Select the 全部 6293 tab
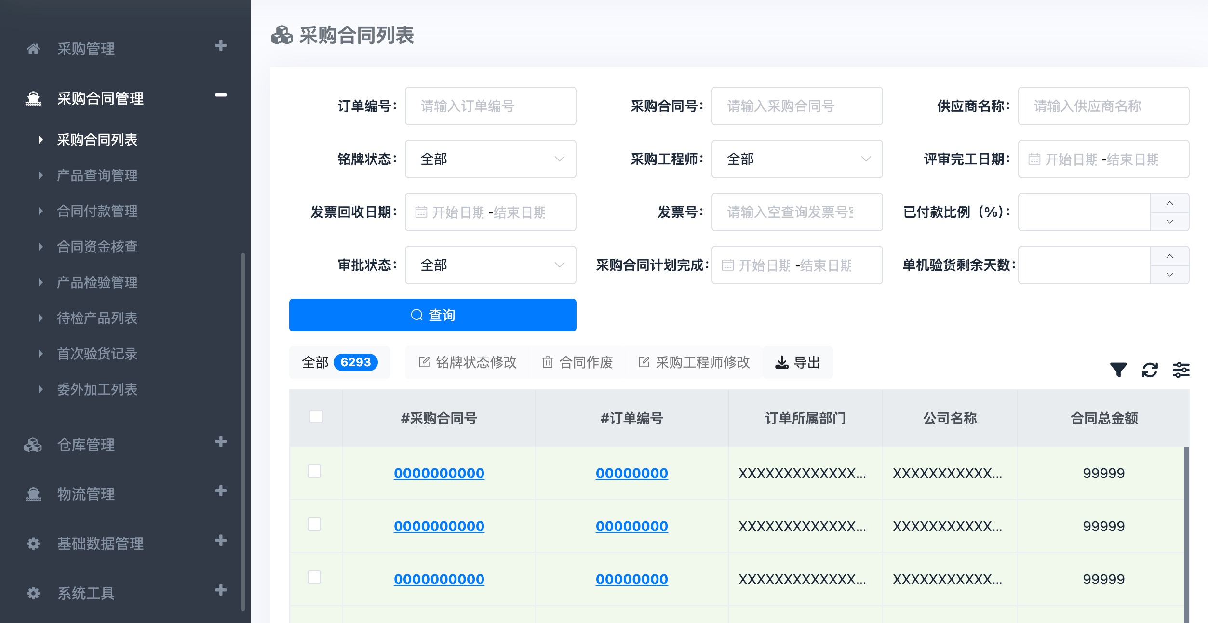This screenshot has height=623, width=1208. (339, 362)
